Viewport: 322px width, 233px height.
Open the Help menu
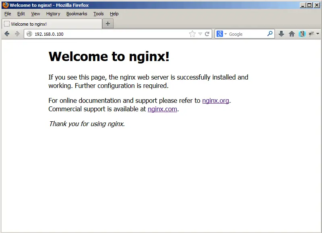click(114, 14)
